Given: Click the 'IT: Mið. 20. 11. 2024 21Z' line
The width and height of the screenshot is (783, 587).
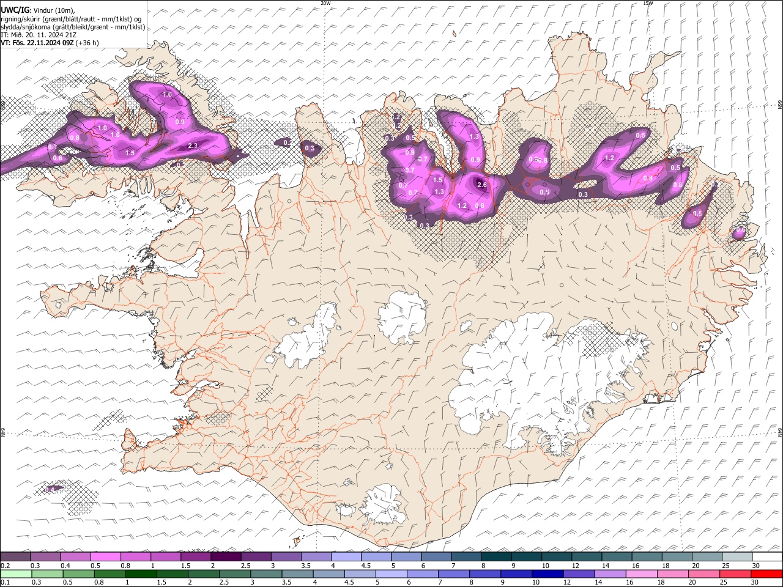Looking at the screenshot, I should coord(39,35).
